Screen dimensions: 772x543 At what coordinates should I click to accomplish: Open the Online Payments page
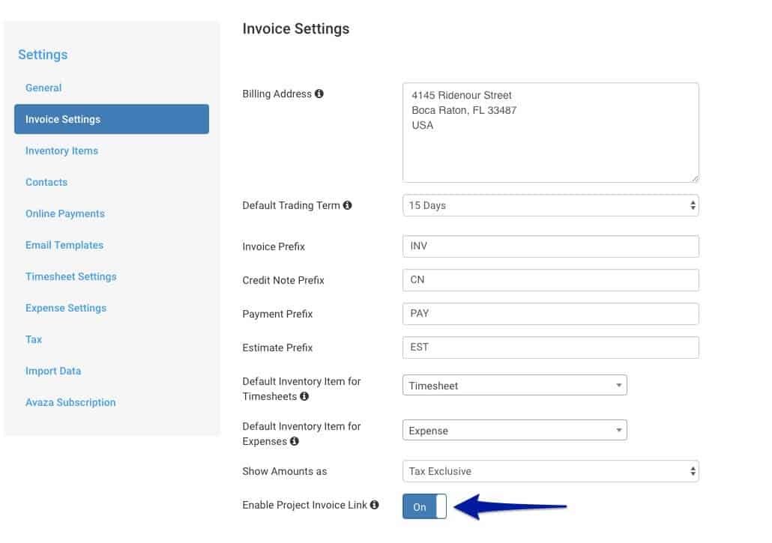pos(64,213)
